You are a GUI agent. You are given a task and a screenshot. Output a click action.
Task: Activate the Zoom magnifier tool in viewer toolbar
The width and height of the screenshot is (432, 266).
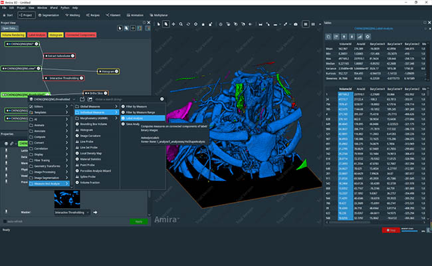[181, 24]
